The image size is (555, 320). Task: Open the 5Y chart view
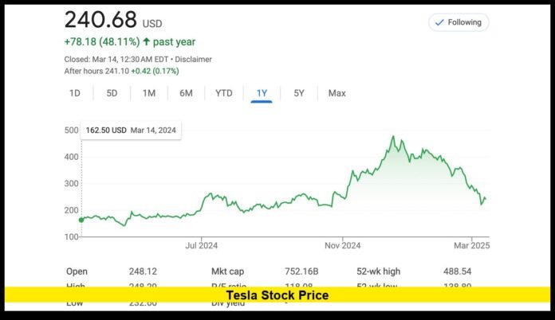299,93
